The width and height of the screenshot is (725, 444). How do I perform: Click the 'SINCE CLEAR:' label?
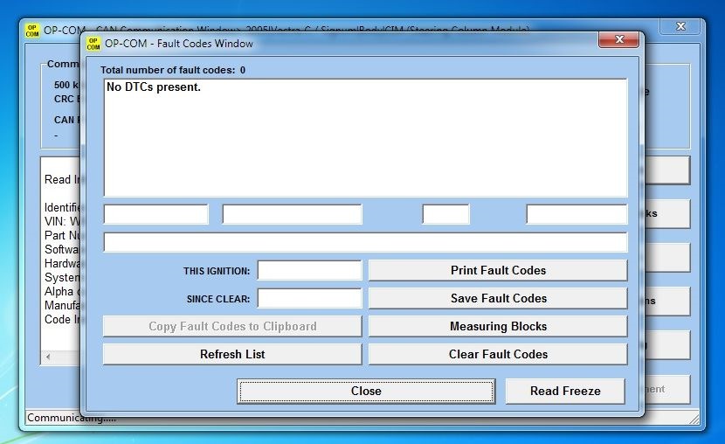pos(218,299)
